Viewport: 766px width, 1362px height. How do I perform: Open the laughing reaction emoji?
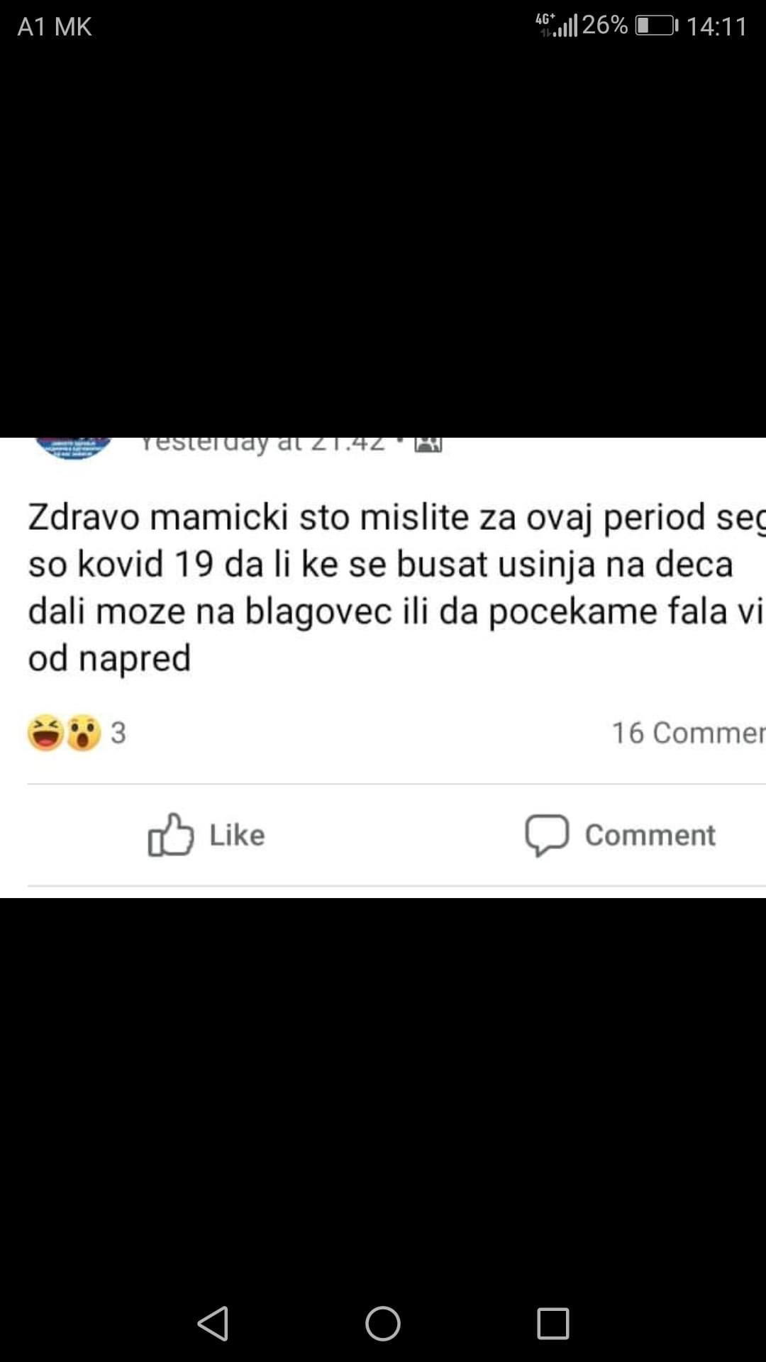coord(46,733)
